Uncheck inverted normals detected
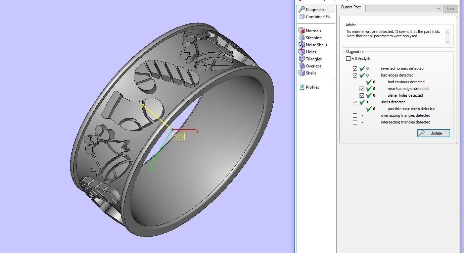This screenshot has width=464, height=253. point(355,68)
